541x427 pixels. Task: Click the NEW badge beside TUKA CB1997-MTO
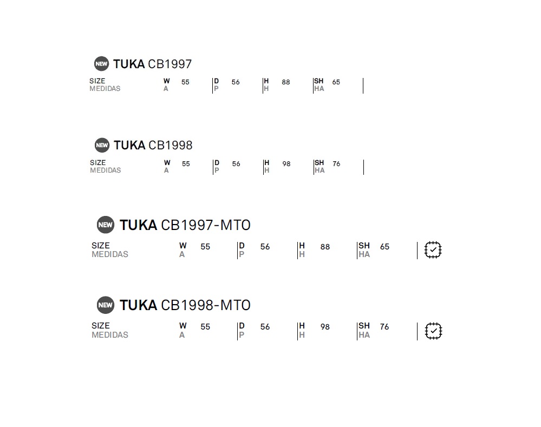coord(106,225)
